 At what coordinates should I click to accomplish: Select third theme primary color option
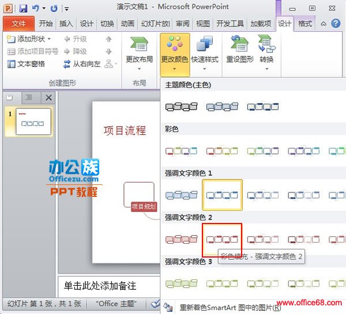[x=263, y=107]
